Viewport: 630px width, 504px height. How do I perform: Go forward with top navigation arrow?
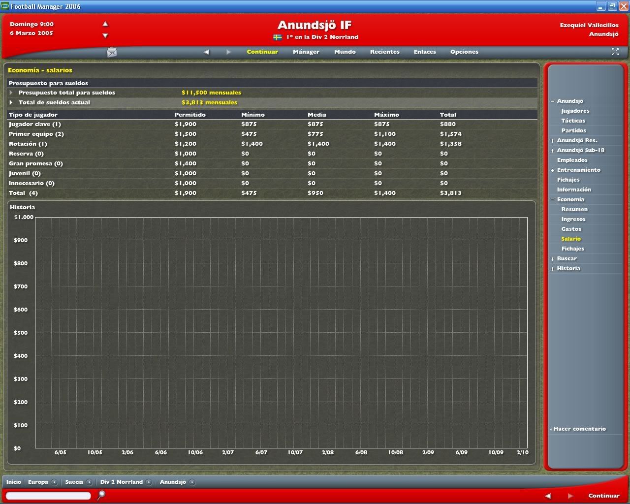coord(228,52)
